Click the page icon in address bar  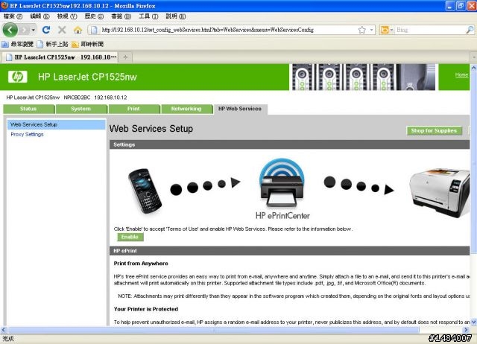95,30
